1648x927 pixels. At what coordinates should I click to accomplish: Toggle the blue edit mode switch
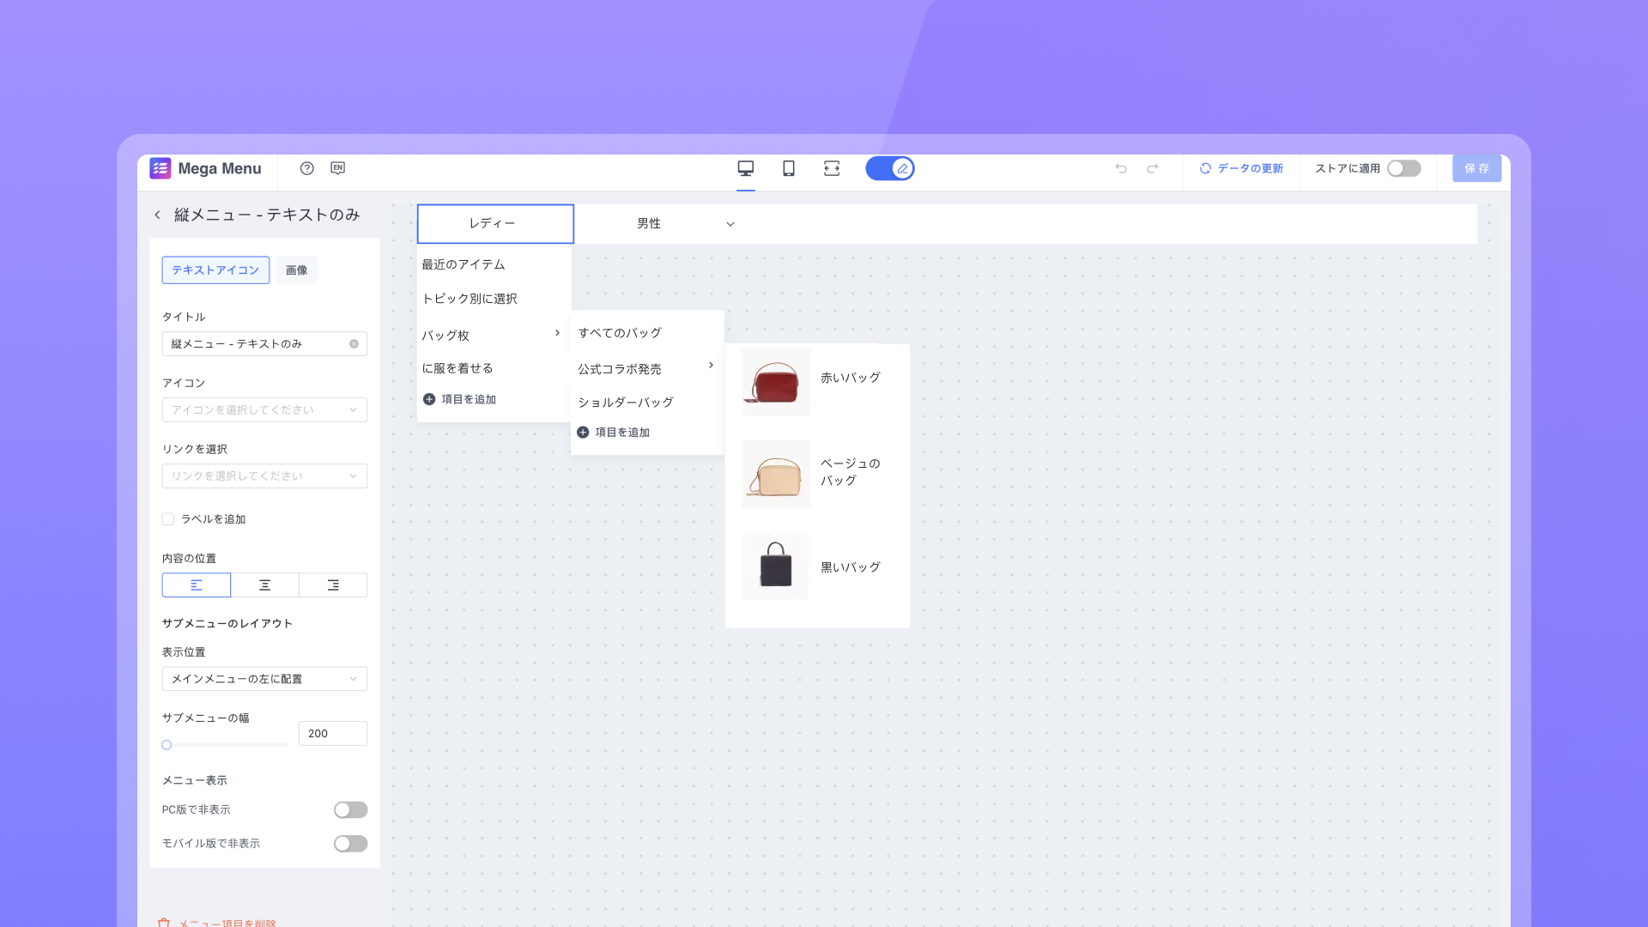(890, 168)
